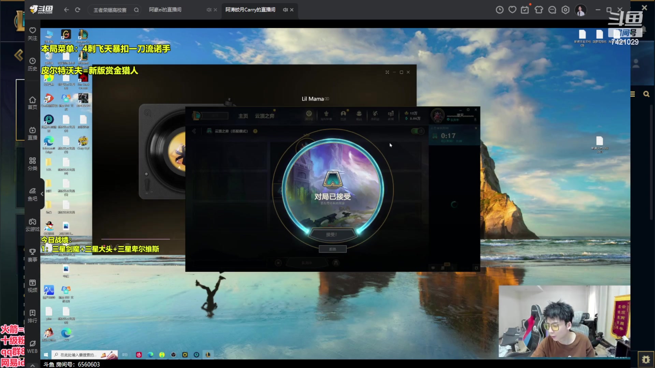Click Lil Mama song title
The width and height of the screenshot is (655, 368).
tap(312, 99)
